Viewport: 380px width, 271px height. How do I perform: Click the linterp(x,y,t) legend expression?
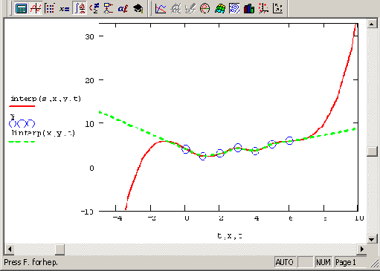(43, 133)
